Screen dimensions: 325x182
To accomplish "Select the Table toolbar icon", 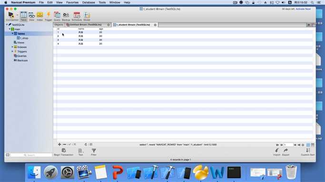I will pyautogui.click(x=23, y=16).
